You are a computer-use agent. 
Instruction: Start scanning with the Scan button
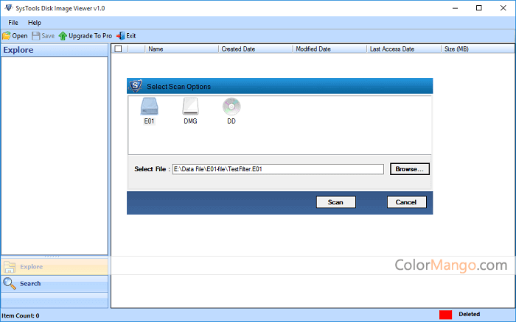[335, 202]
